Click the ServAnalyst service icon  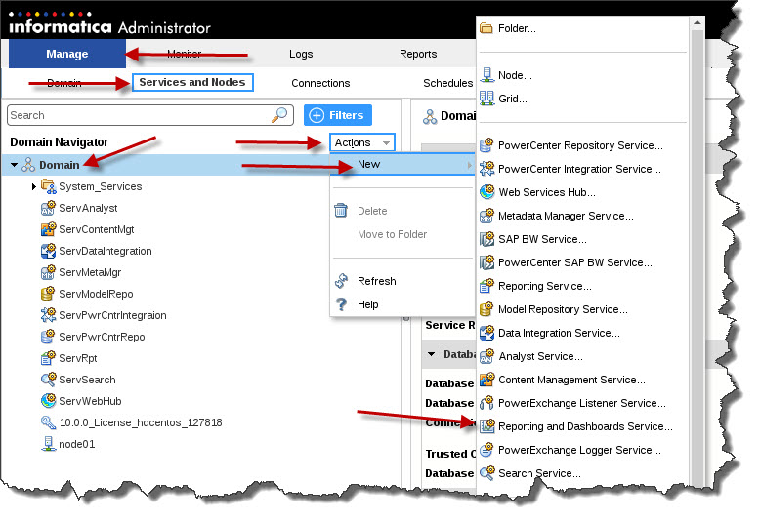tap(48, 208)
